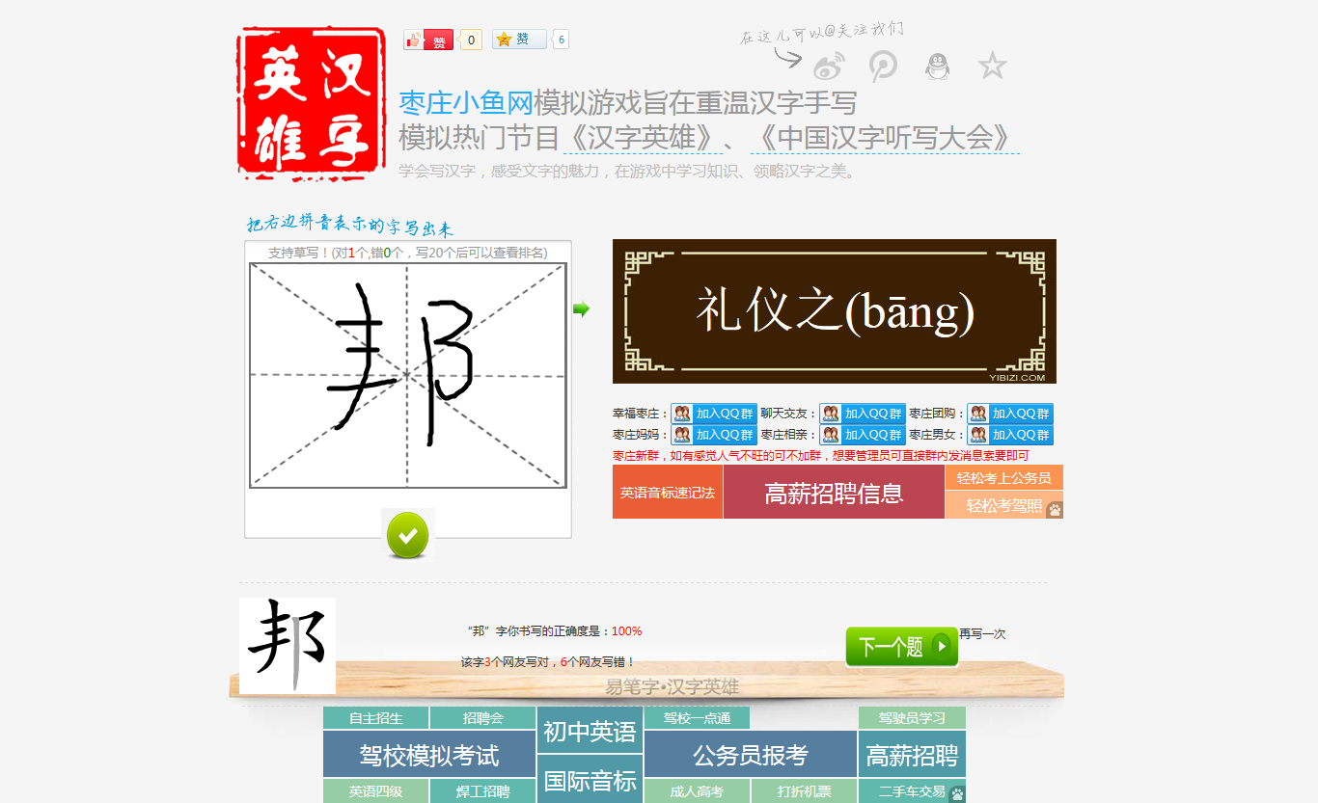Open 驾校模拟考试 tile
Image resolution: width=1318 pixels, height=803 pixels.
click(x=429, y=755)
